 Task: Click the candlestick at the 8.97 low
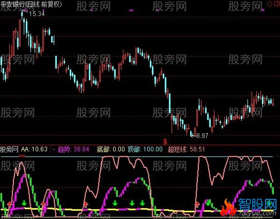191,133
